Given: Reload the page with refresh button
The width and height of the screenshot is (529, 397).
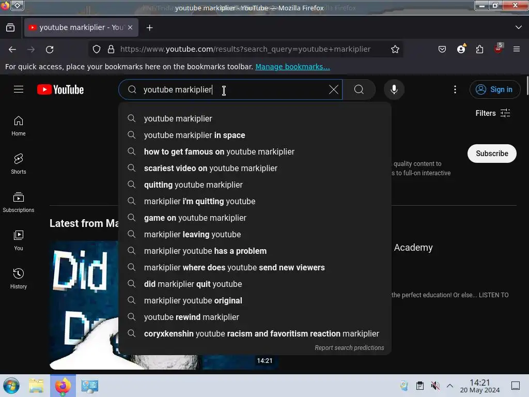Looking at the screenshot, I should [50, 49].
